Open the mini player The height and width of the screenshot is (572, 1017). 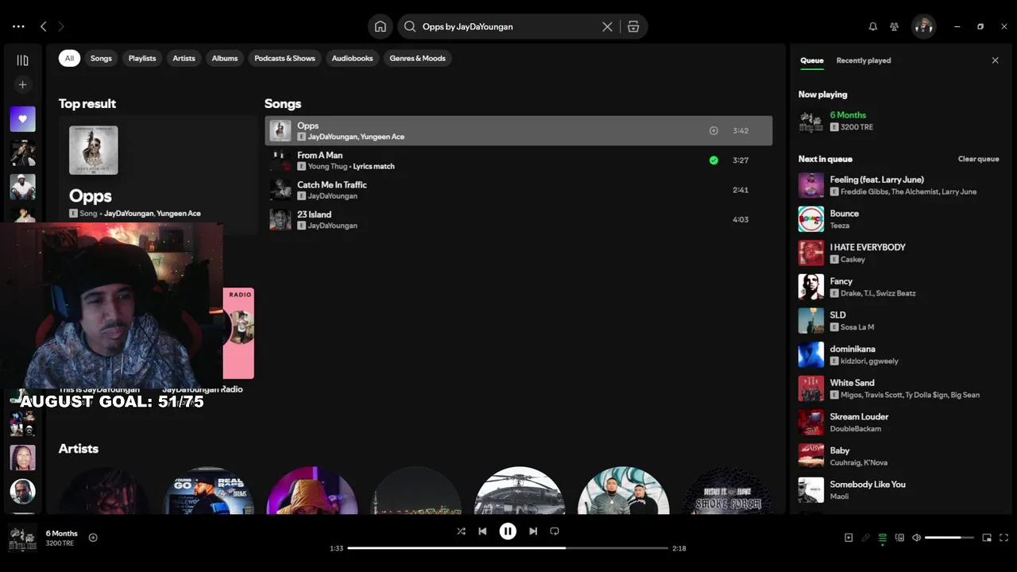click(x=987, y=538)
